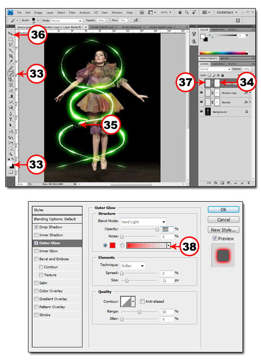Click the Outer Glow Opacity slider handle
Viewport: 261px width, 360px height.
157,229
